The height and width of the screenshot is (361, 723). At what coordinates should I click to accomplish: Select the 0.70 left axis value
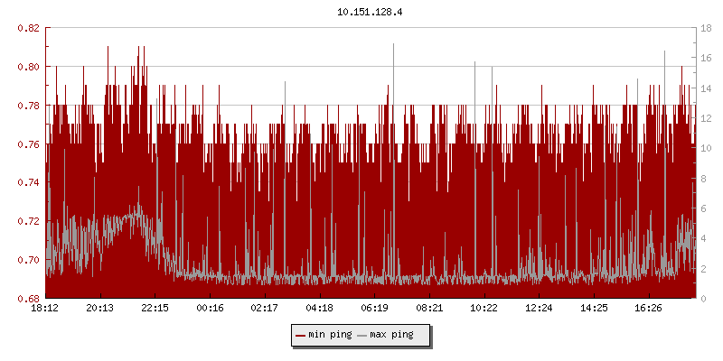(29, 259)
